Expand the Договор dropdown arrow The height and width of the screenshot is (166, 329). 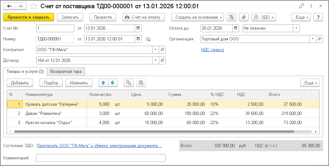click(x=155, y=60)
